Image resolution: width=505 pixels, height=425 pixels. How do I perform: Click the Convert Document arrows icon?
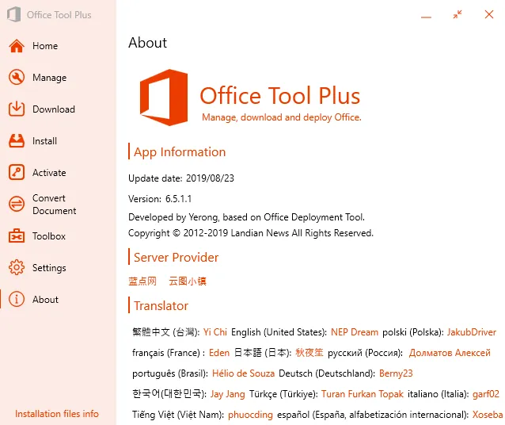click(17, 204)
